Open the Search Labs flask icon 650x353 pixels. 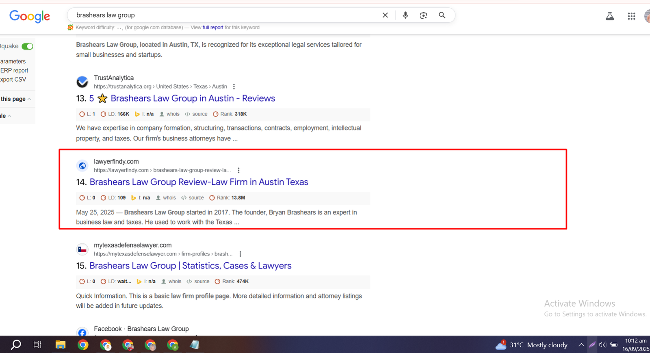click(x=610, y=16)
